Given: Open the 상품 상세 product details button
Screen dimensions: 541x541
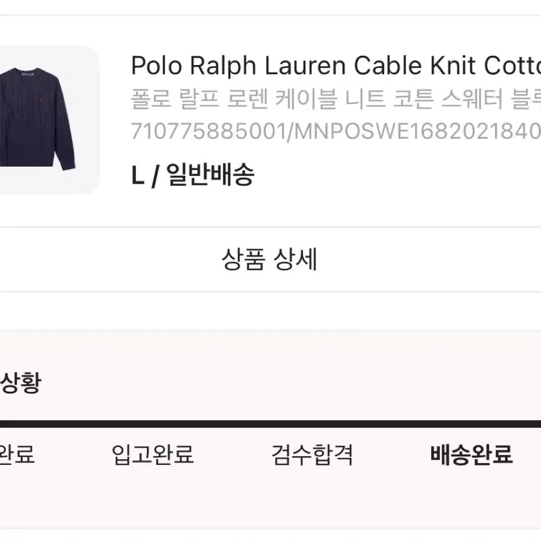Looking at the screenshot, I should pyautogui.click(x=270, y=259).
